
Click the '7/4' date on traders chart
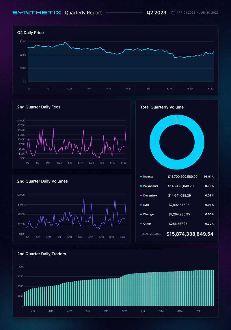point(198,311)
